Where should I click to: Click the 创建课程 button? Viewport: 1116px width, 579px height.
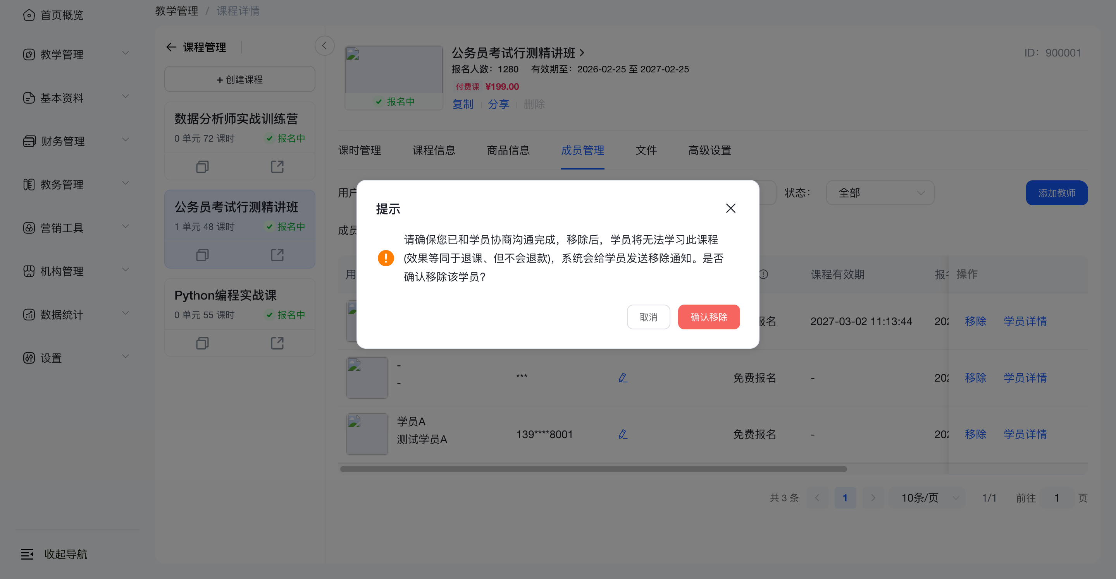pyautogui.click(x=239, y=79)
